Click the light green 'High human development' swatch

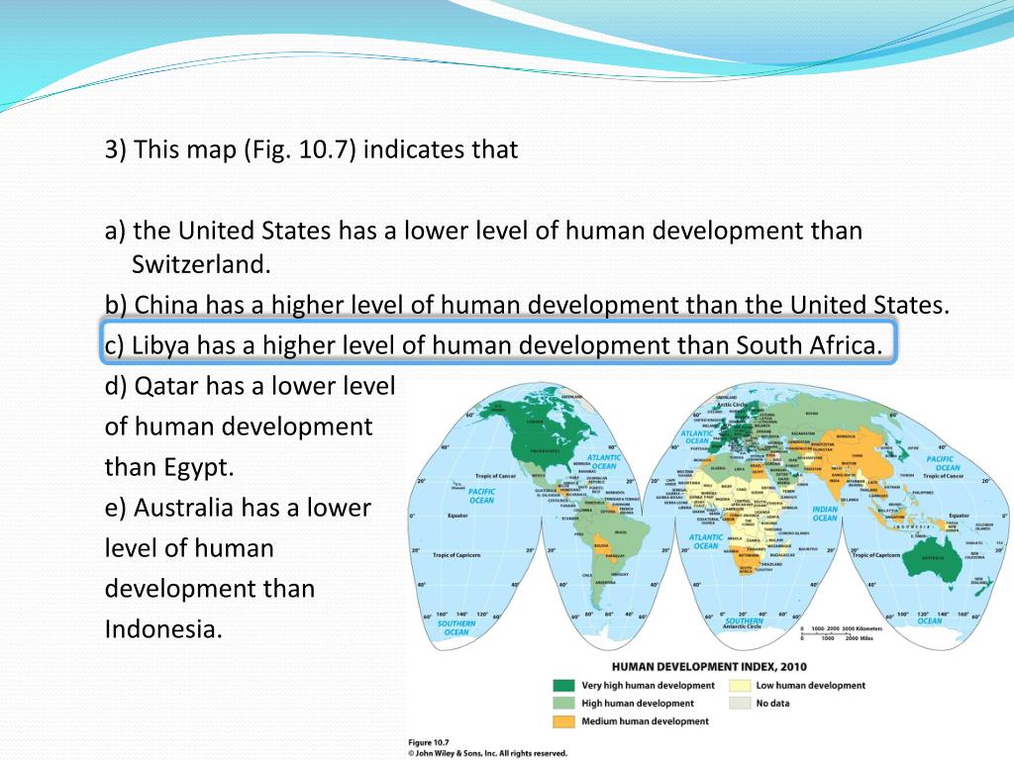(563, 704)
